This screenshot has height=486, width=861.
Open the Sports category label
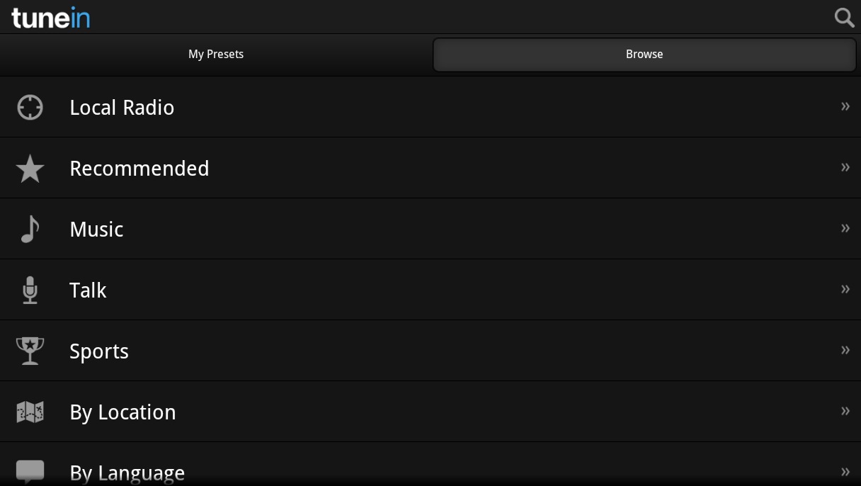(99, 352)
